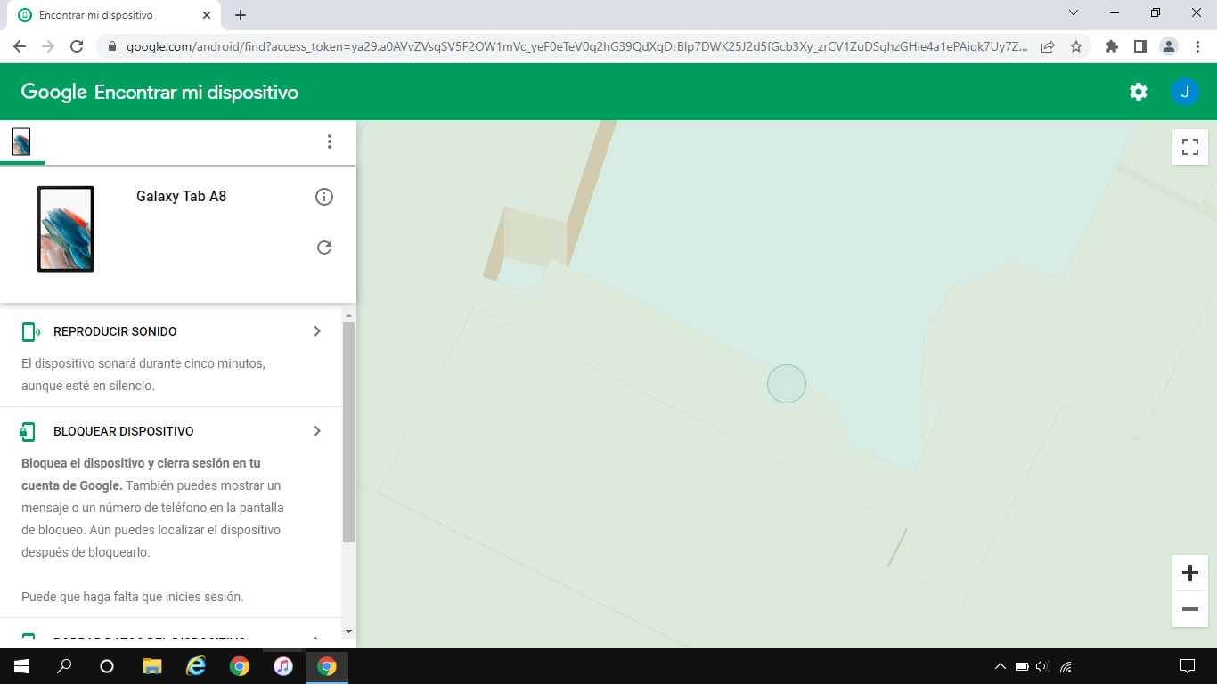The width and height of the screenshot is (1217, 684).
Task: Zoom out on the map
Action: click(1189, 609)
